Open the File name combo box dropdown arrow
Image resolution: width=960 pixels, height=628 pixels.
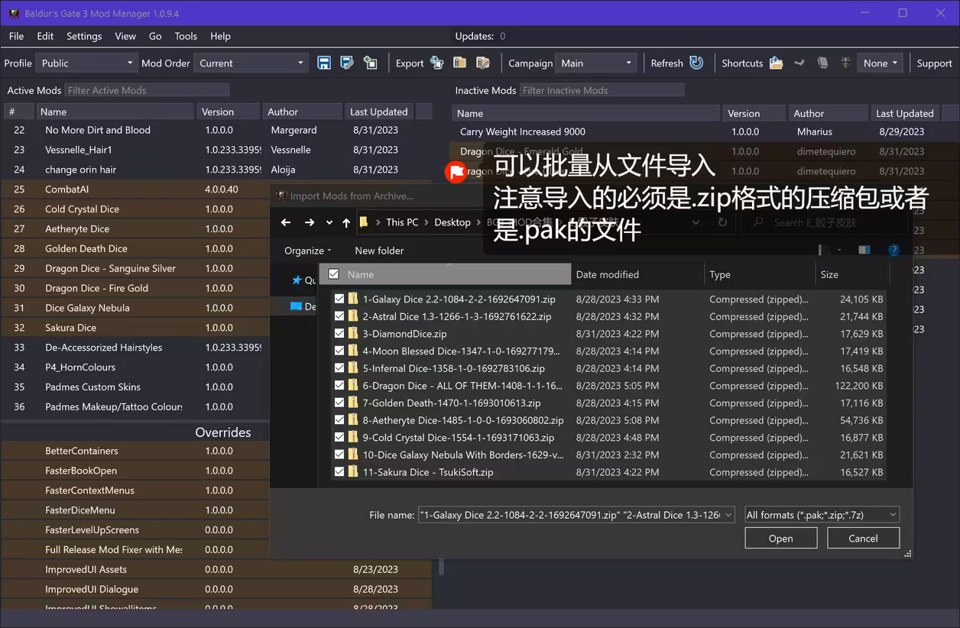[728, 515]
